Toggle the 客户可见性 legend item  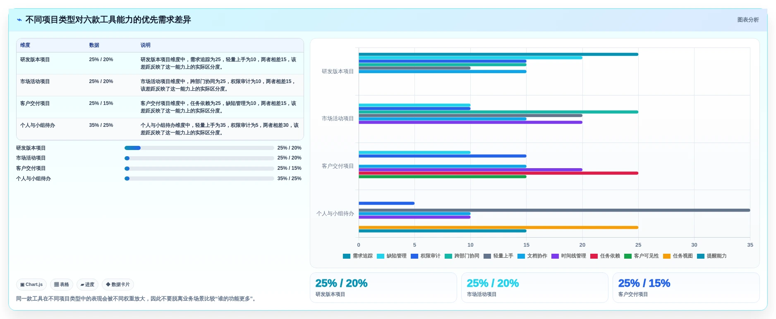[642, 256]
